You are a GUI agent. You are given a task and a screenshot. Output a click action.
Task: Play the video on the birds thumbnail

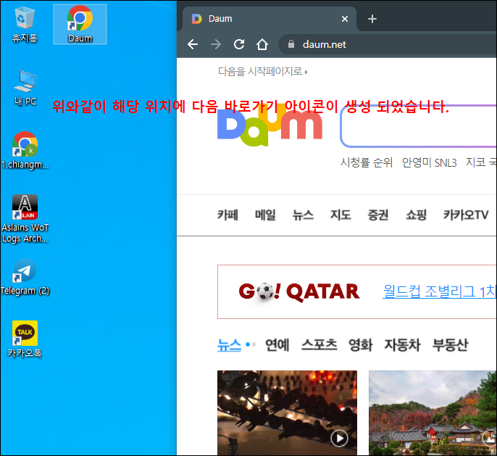pyautogui.click(x=340, y=439)
